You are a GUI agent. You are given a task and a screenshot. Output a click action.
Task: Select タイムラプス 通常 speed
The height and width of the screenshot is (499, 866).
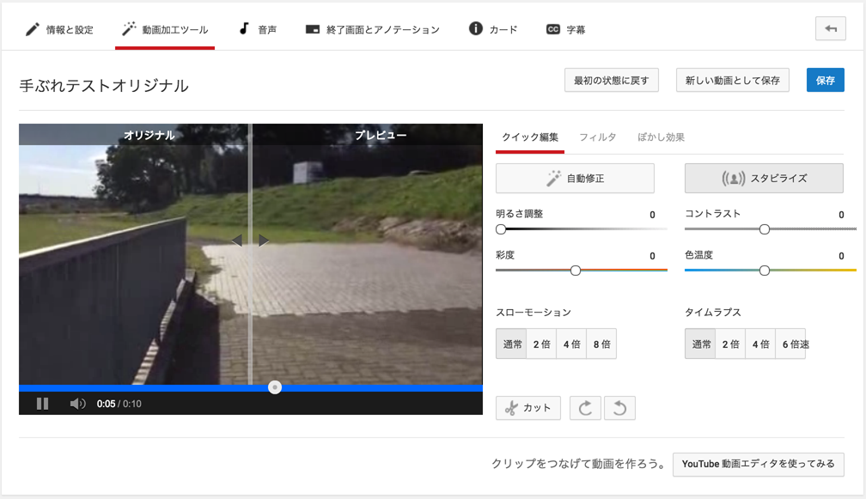(x=700, y=344)
